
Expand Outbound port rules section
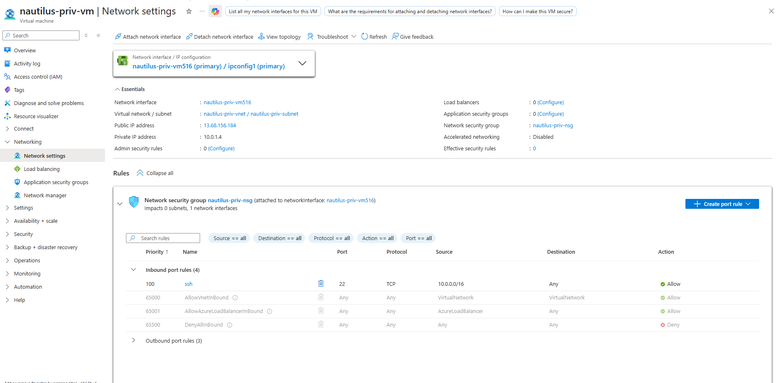click(x=133, y=341)
